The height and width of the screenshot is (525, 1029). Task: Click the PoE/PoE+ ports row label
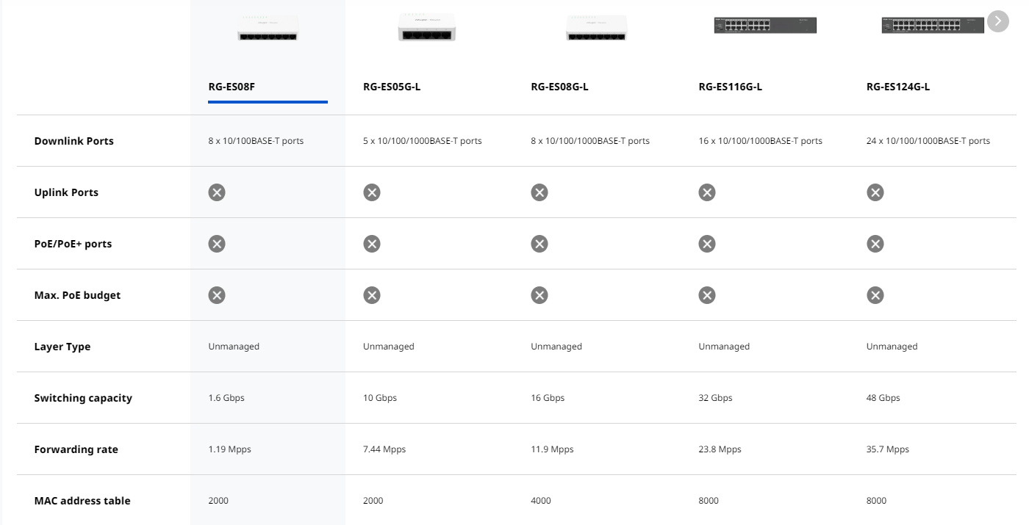(x=73, y=244)
